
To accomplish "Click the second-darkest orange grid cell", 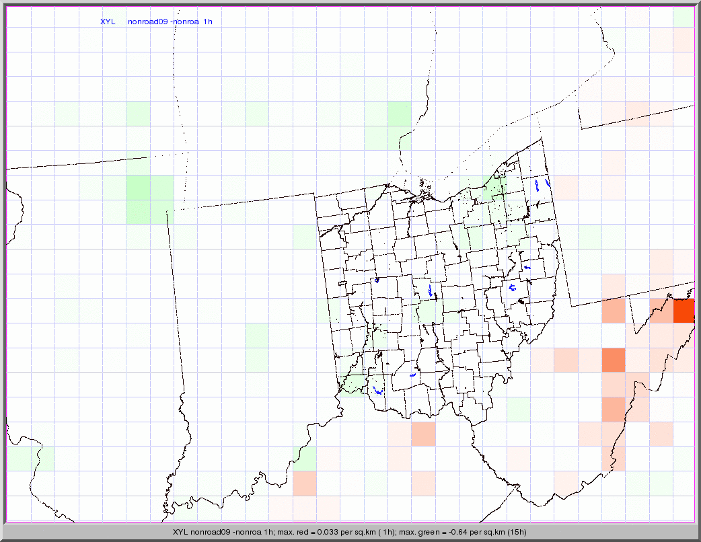I will tap(613, 360).
